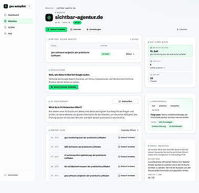The image size is (199, 193).
Task: Click draft icon for geo monitoring tool row
Action: point(119,137)
